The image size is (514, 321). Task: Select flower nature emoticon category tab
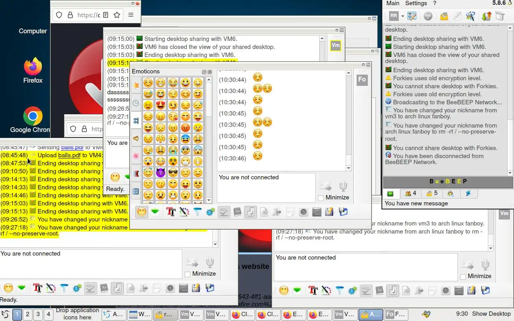pos(136,156)
